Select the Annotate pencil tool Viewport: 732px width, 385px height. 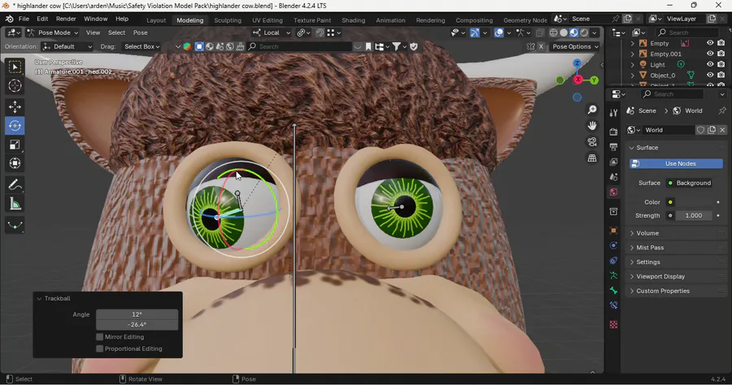(15, 185)
